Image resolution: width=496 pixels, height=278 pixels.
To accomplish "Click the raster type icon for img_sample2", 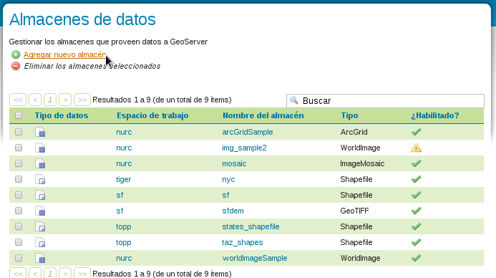I will point(40,148).
